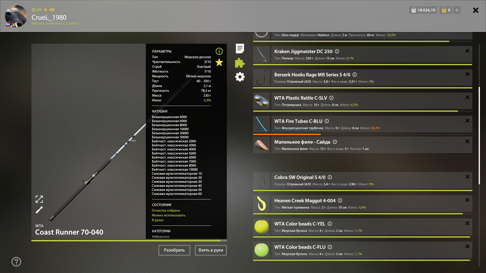Screen dimensions: 486x273
Task: Click the silver coin balance 18 026,10
Action: [423, 10]
